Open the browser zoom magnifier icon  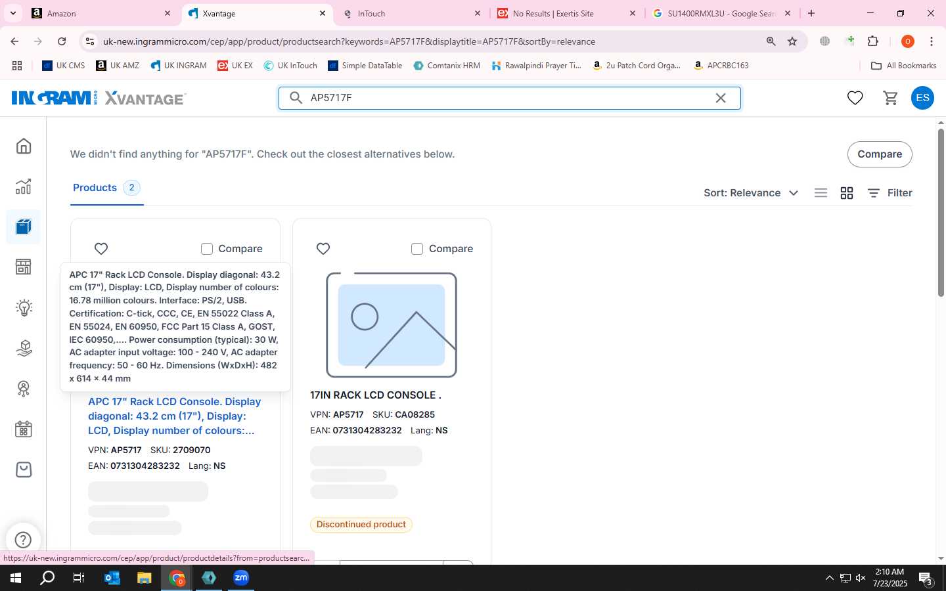(x=771, y=41)
